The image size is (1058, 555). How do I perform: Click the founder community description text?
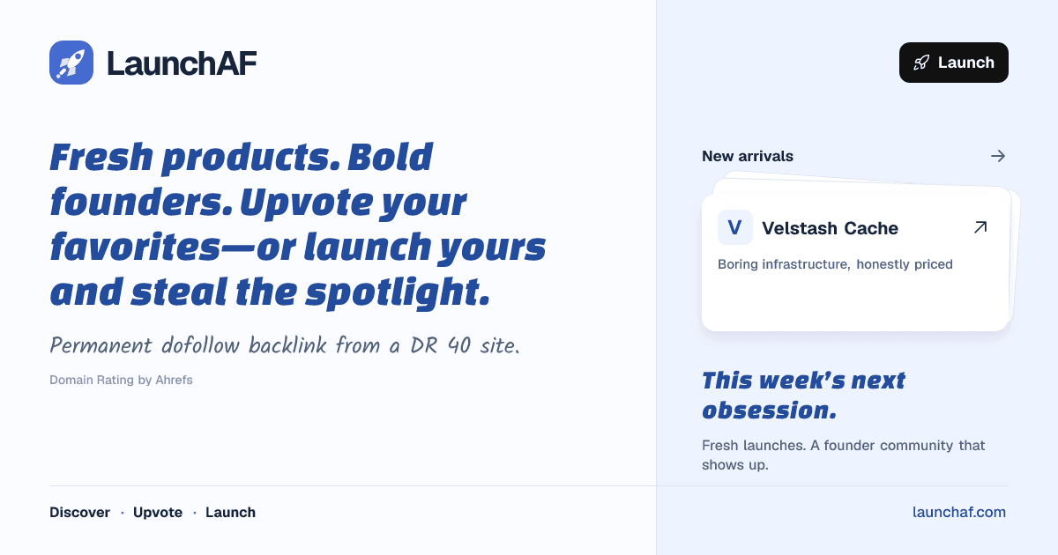point(844,455)
